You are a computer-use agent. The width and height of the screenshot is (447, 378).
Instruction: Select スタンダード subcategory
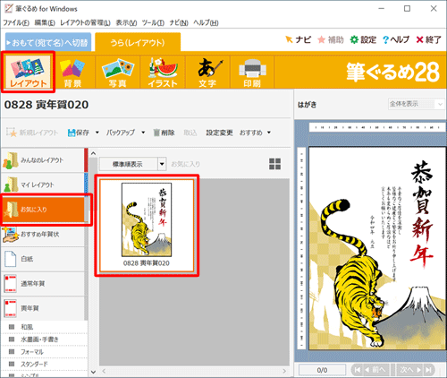tap(45, 365)
